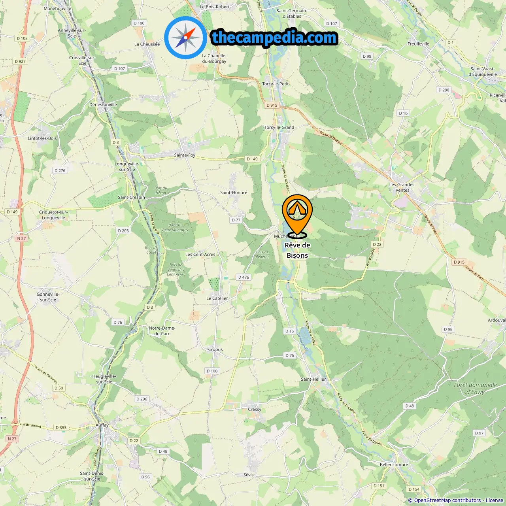Select the Rêve de Bisons label
Viewport: 506px width, 506px height.
click(297, 250)
